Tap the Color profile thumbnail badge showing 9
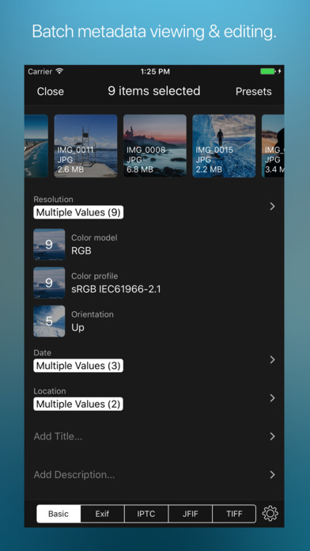Screen dimensions: 310x551 pos(49,283)
